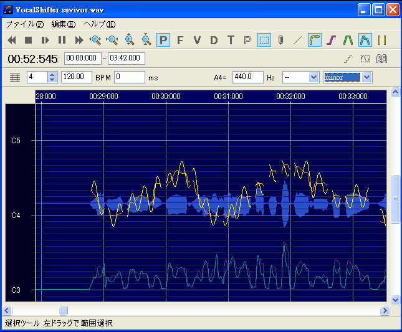Click the VocalShifter title bar icon
This screenshot has width=402, height=332.
pyautogui.click(x=8, y=10)
